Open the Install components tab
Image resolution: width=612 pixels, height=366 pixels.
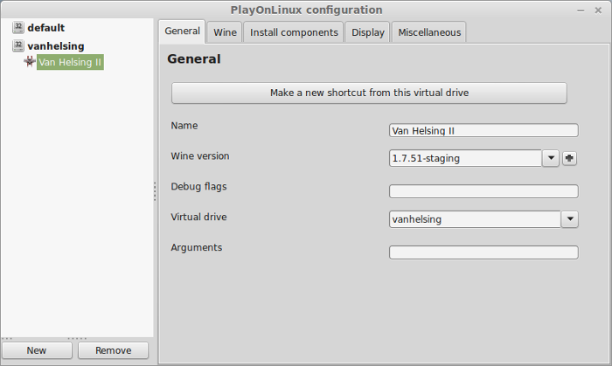(294, 32)
